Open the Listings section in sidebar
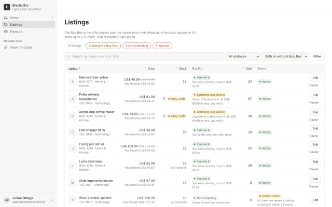The image size is (332, 207). (28, 24)
